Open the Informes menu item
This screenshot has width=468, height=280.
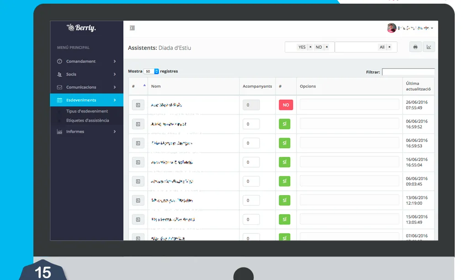tap(86, 131)
